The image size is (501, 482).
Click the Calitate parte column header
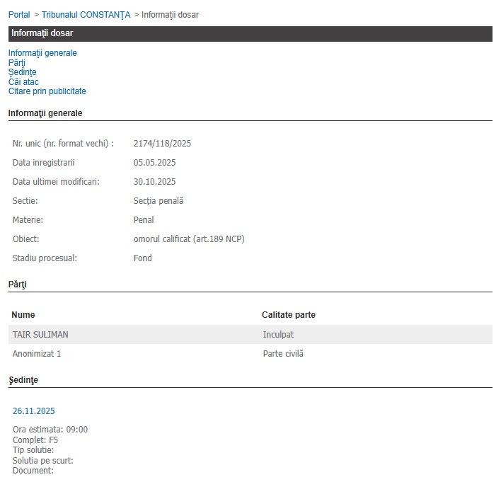coord(289,315)
